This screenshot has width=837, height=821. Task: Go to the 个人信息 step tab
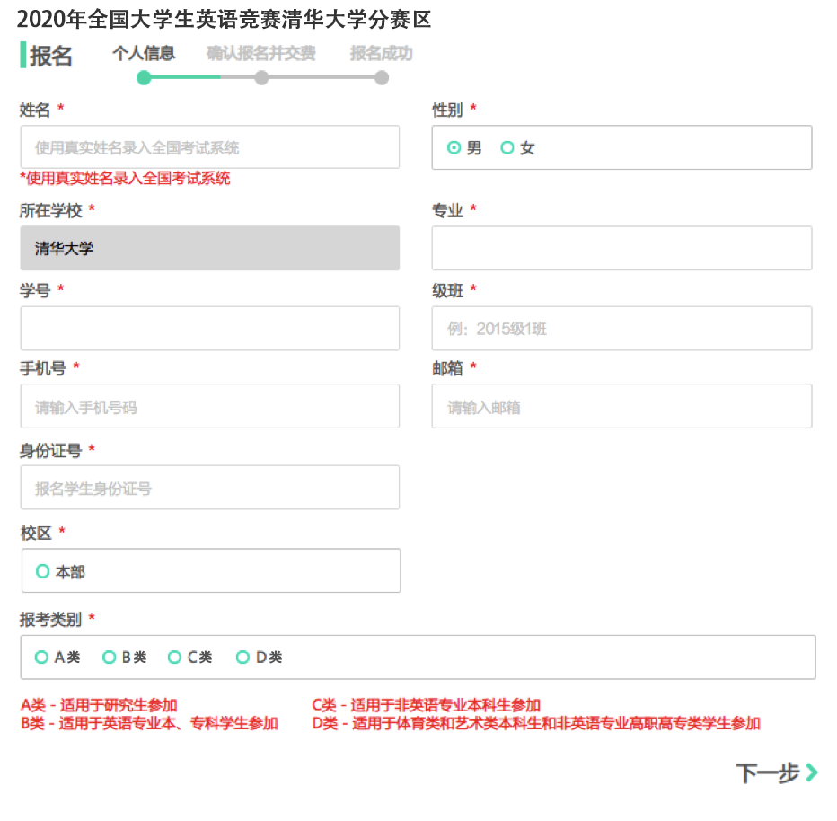[144, 54]
